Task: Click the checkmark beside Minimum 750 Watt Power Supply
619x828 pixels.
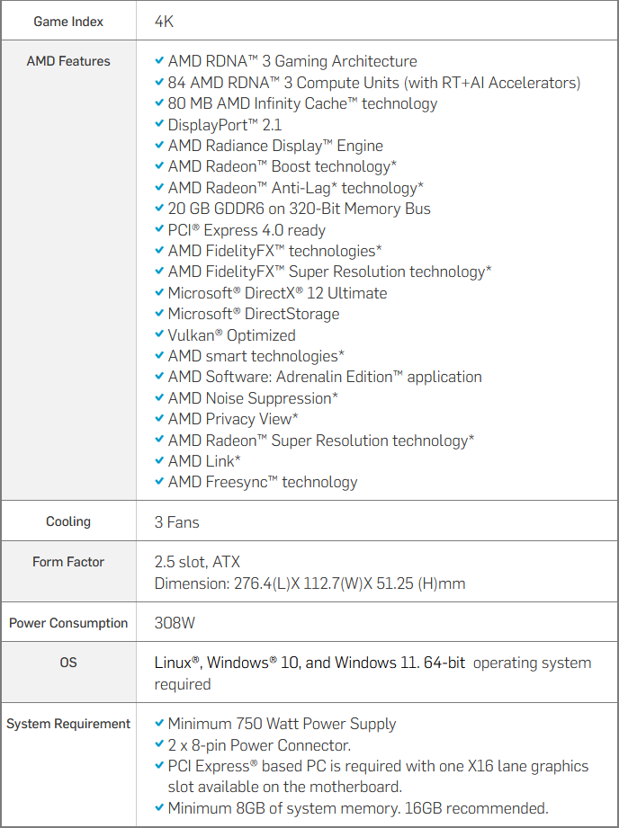Action: pos(159,723)
